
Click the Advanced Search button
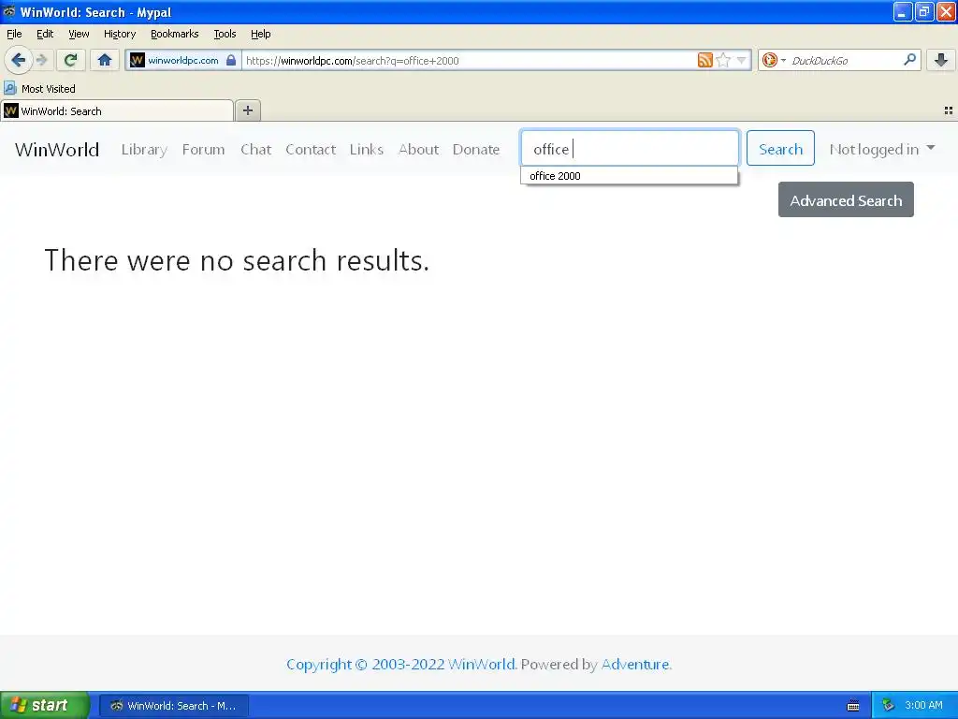pos(846,199)
